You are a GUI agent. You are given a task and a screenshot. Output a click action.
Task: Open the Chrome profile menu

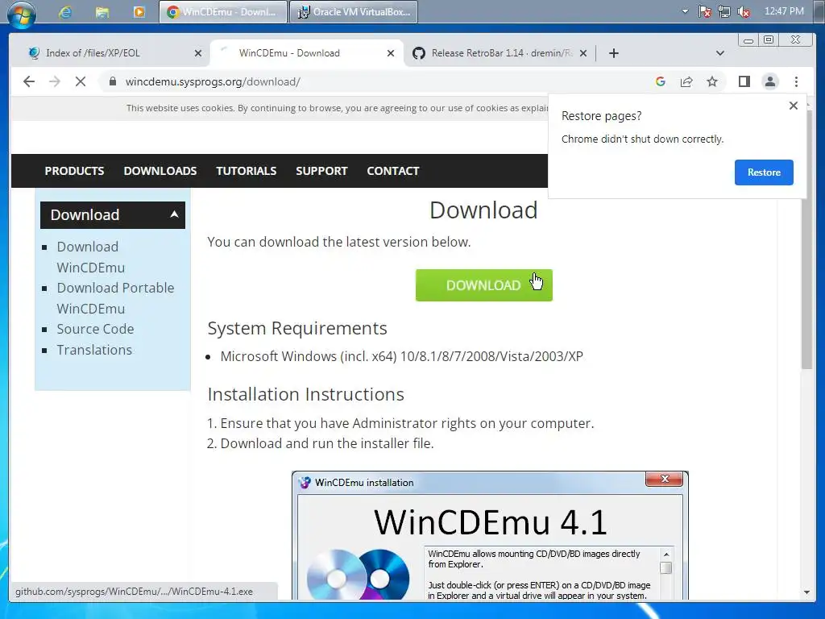(x=769, y=81)
